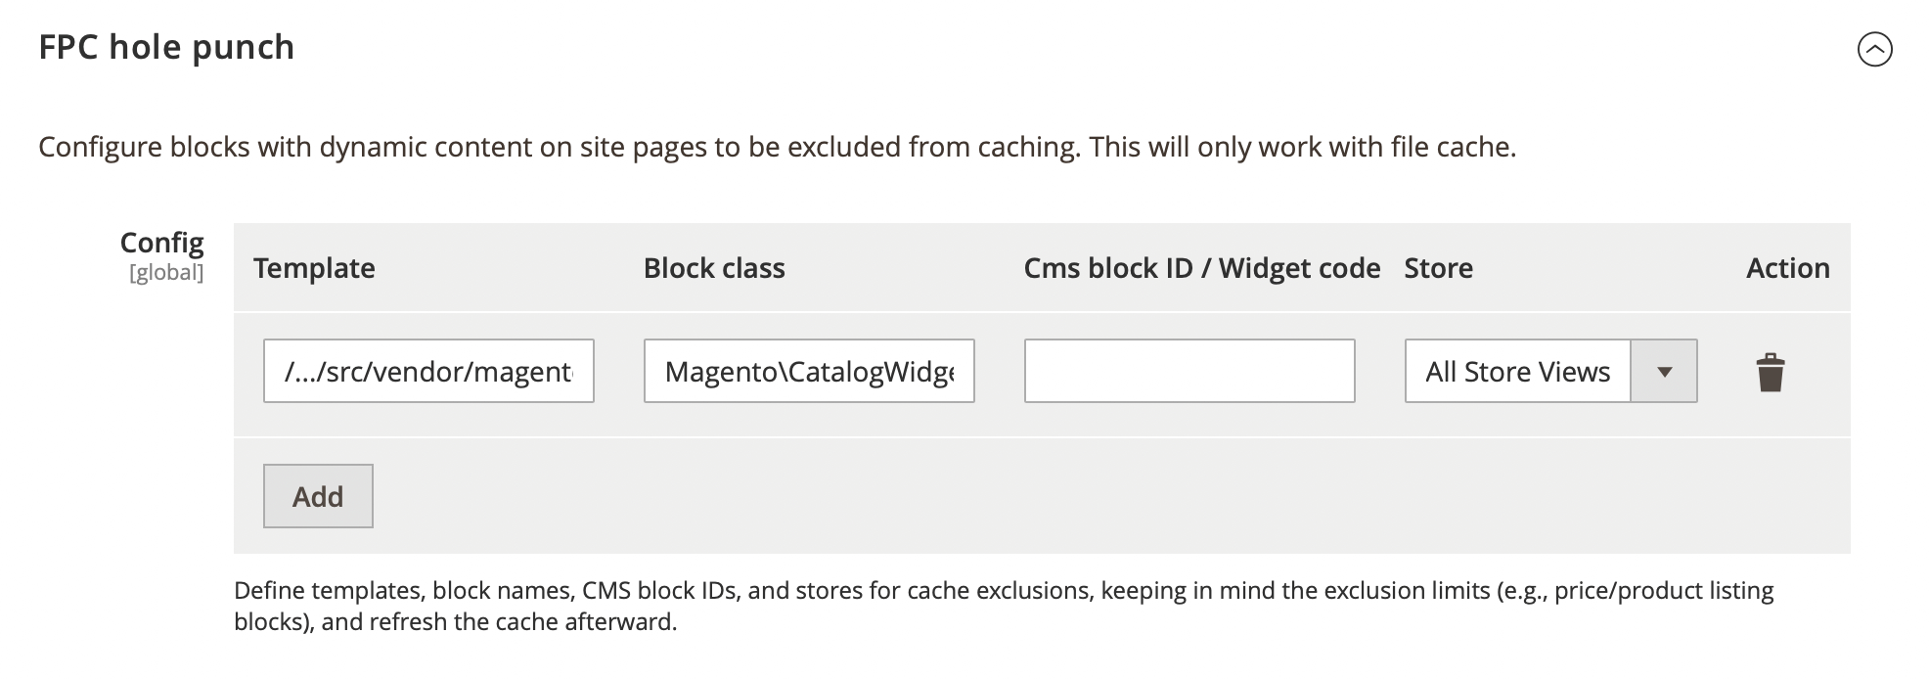Image resolution: width=1929 pixels, height=679 pixels.
Task: Click the Block class input containing Magento\CatalogWidget
Action: [x=809, y=372]
